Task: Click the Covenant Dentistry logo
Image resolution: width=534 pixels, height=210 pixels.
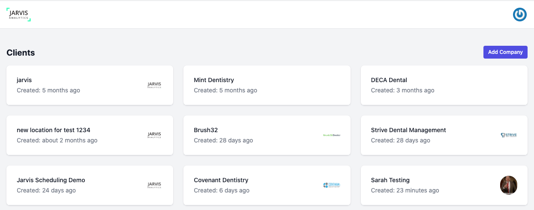Action: [331, 185]
